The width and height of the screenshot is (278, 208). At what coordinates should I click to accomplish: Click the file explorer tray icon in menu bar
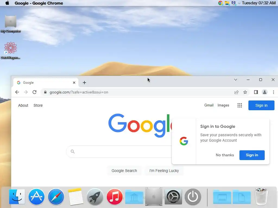point(227,3)
